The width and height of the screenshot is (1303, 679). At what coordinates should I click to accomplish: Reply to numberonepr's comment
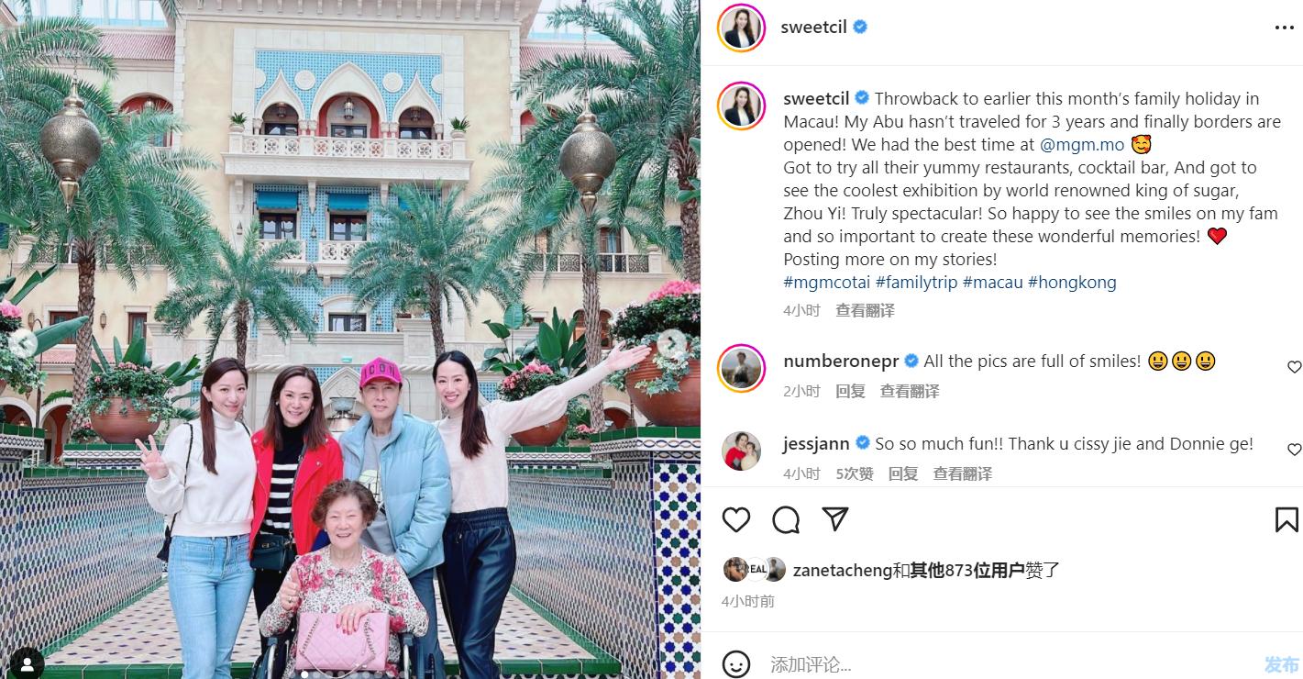coord(850,391)
